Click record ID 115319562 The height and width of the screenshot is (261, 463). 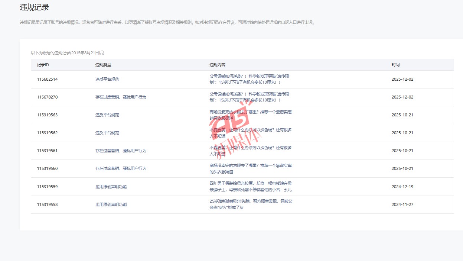47,133
